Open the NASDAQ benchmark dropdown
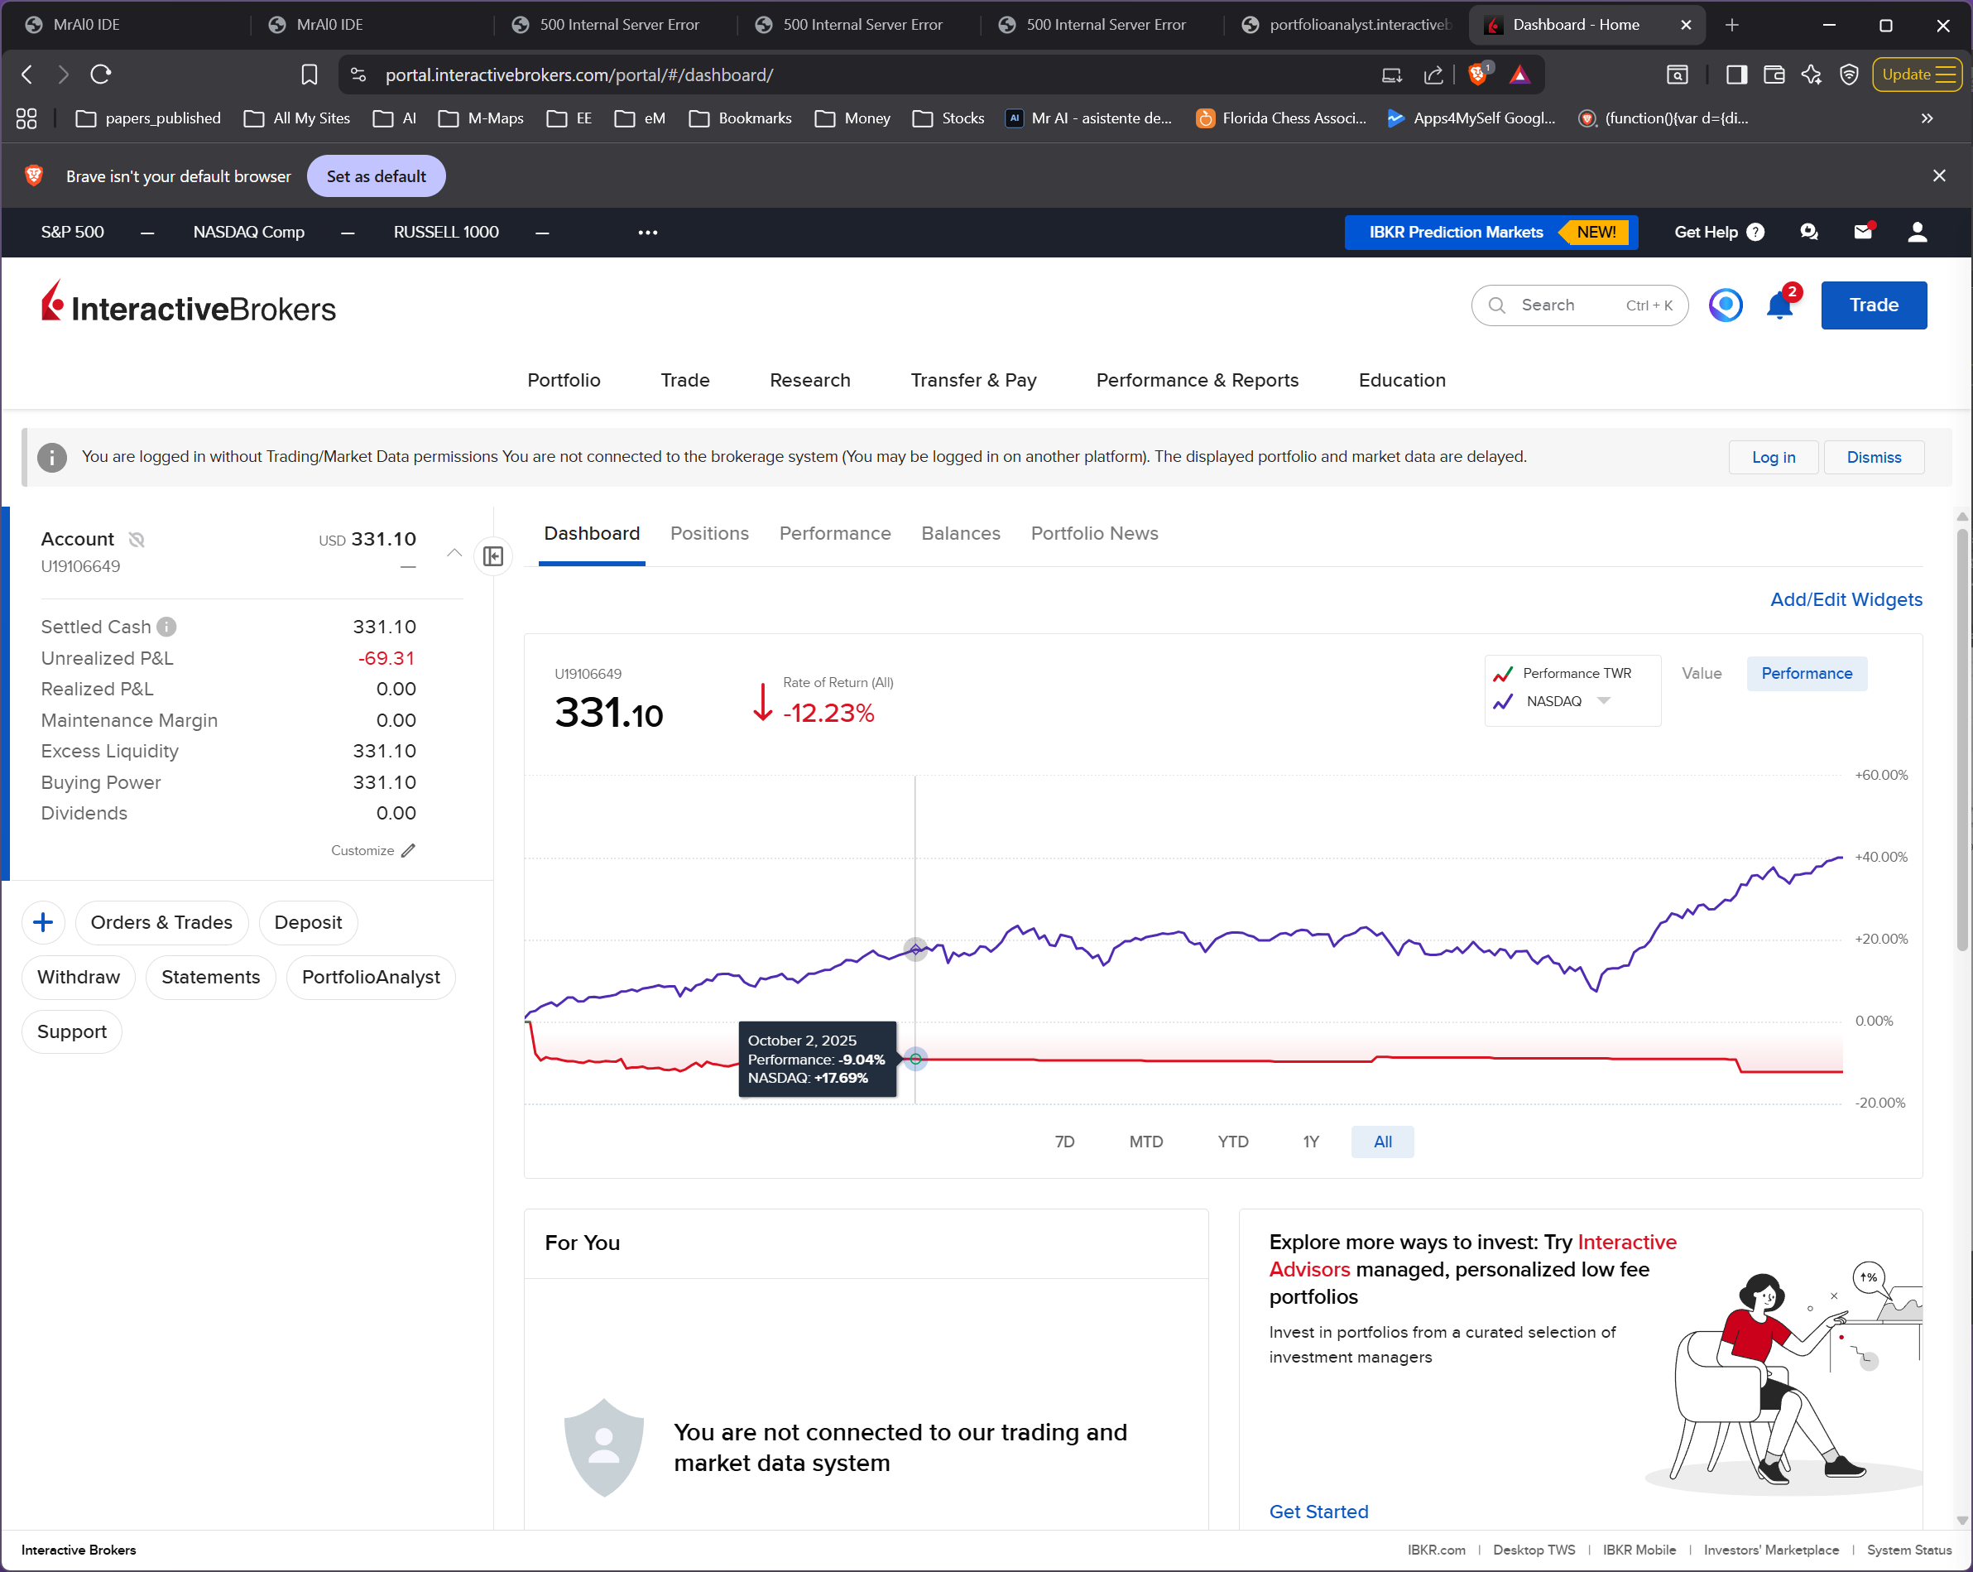Viewport: 1973px width, 1572px height. click(1603, 700)
